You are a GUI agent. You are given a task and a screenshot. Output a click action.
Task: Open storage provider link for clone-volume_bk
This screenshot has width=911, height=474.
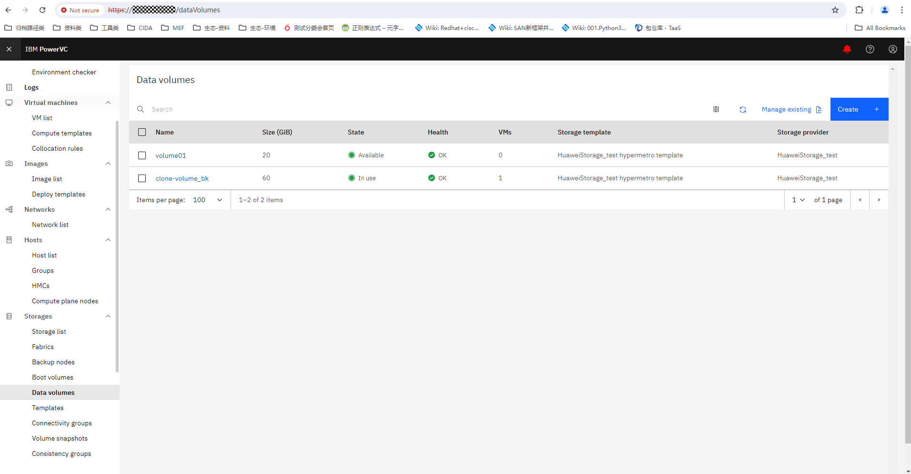point(807,178)
